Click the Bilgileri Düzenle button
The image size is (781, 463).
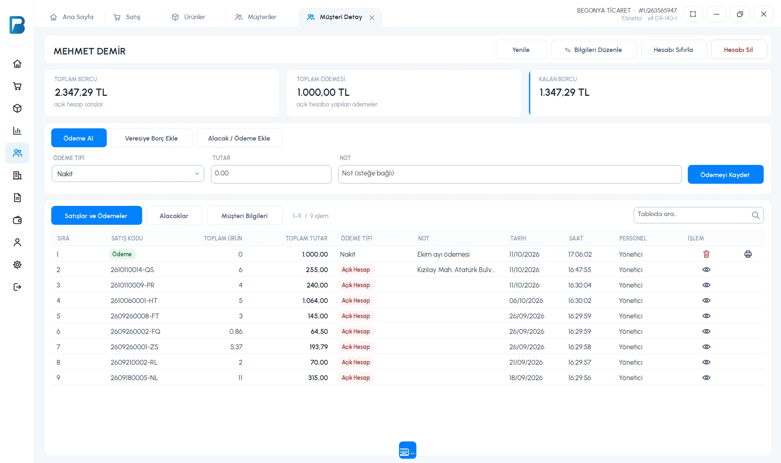click(x=593, y=50)
